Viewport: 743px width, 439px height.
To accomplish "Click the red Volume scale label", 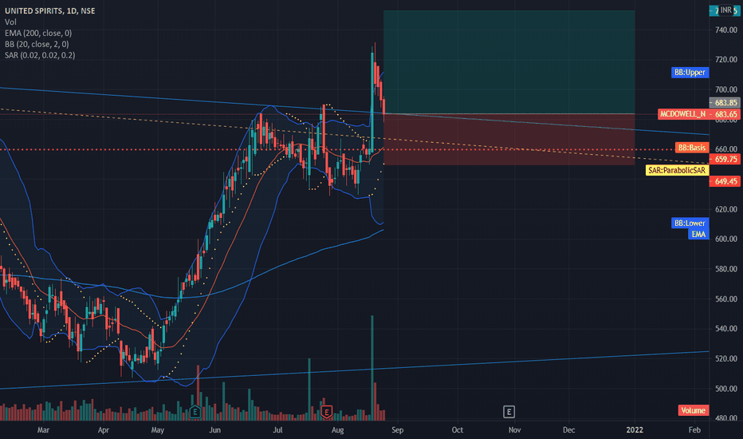I will coord(694,410).
